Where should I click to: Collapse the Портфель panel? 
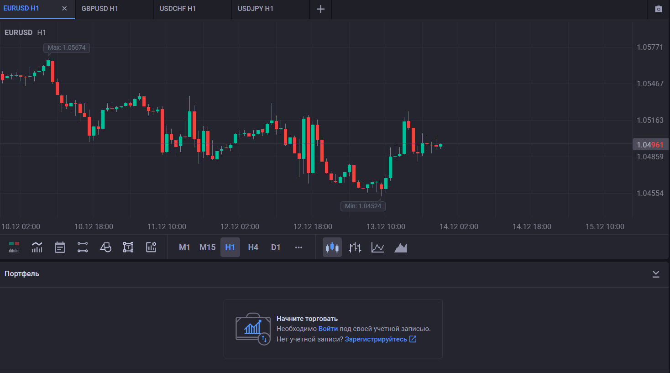tap(656, 274)
